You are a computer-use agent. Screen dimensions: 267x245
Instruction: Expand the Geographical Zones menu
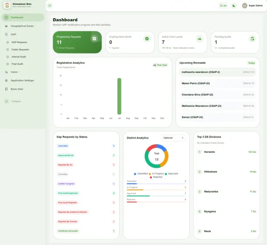click(23, 26)
